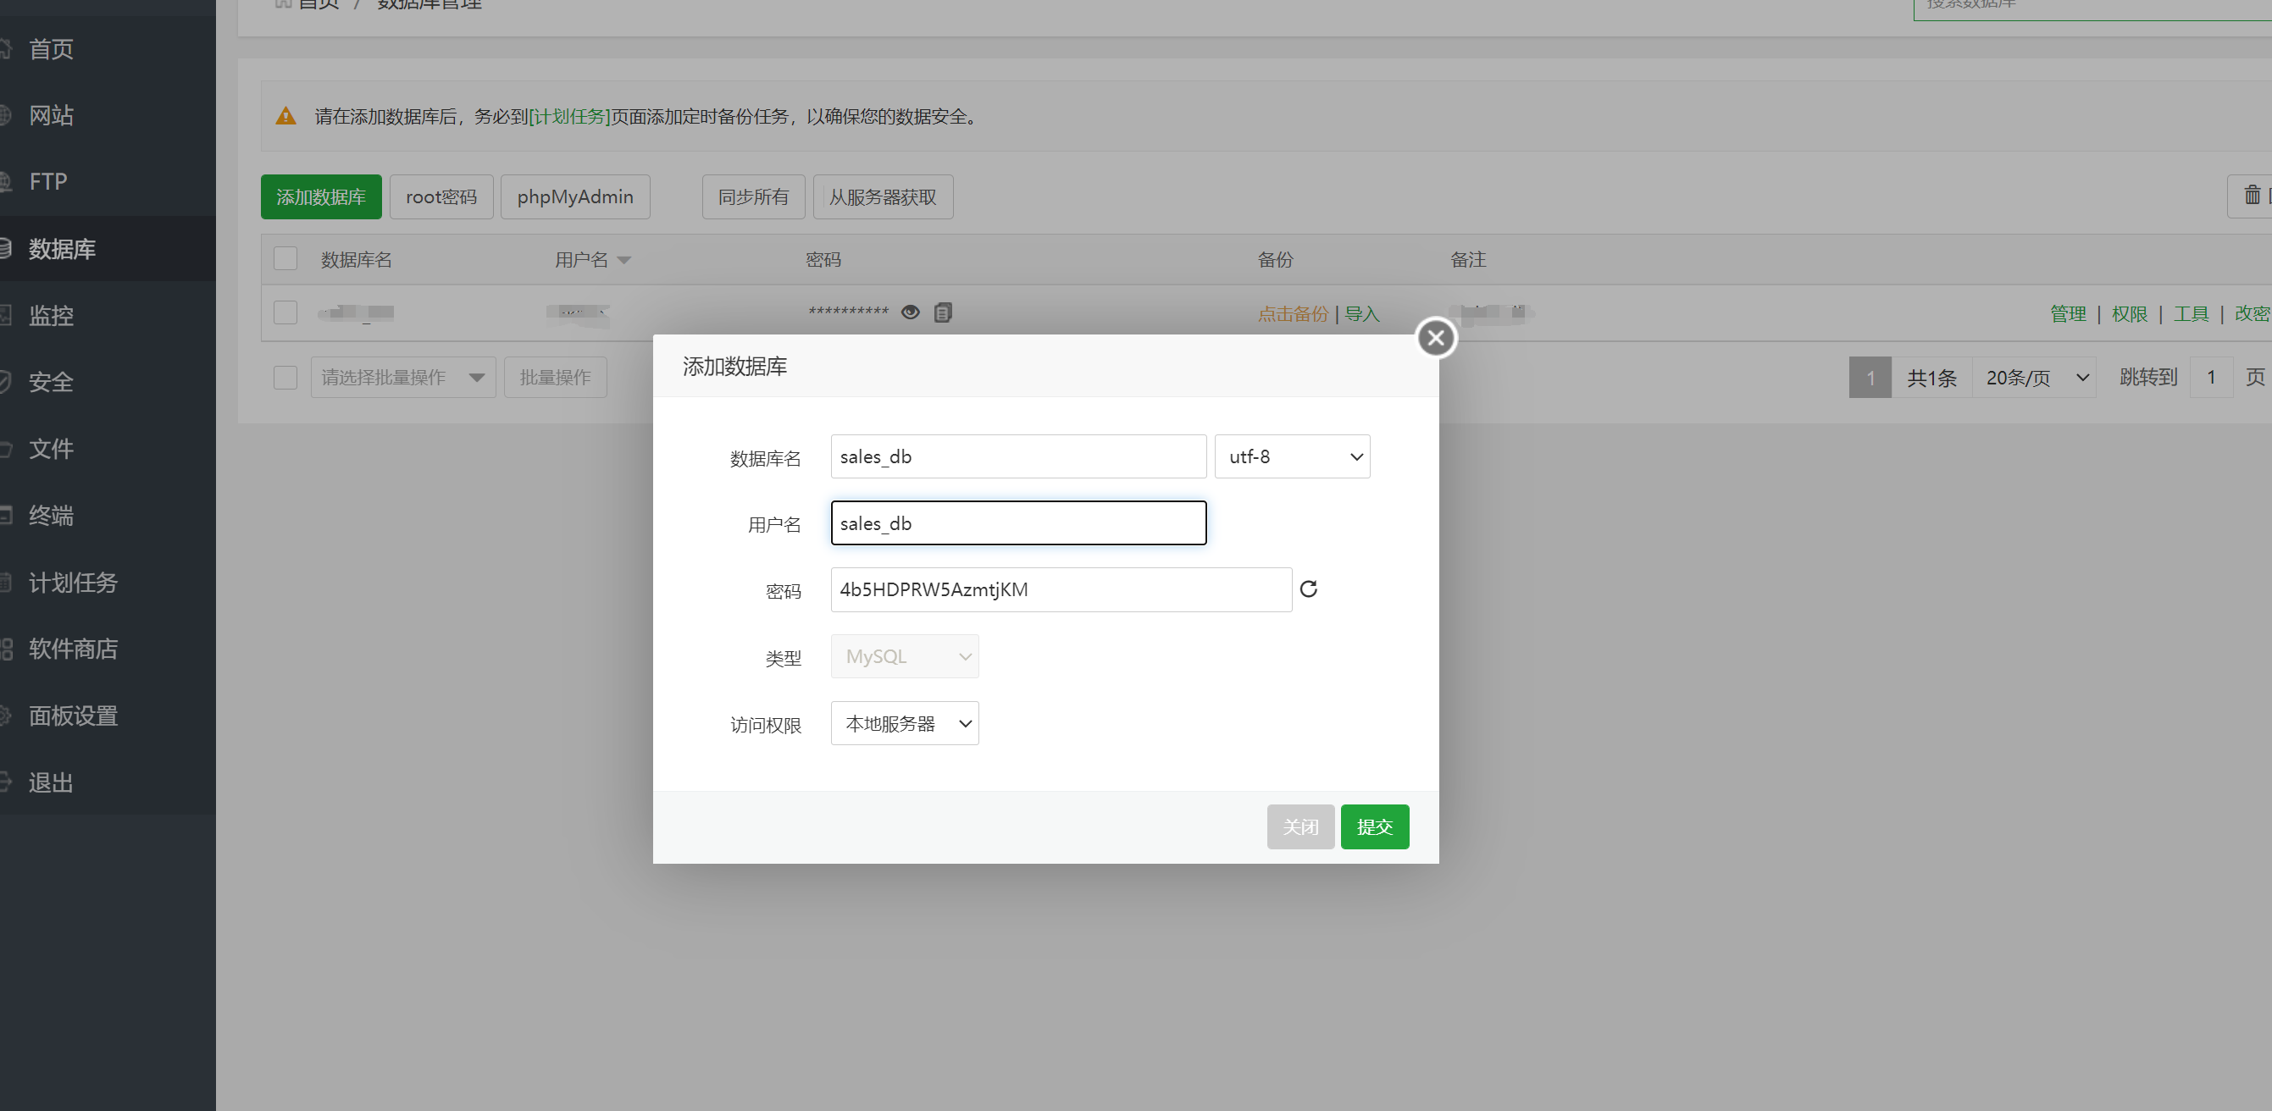Toggle the select-all checkbox in table header
Screen dimensions: 2272x1111
click(285, 258)
